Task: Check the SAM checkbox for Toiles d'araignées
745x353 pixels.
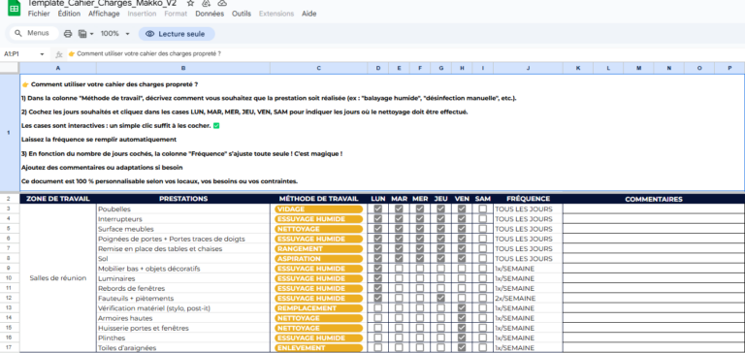Action: click(483, 348)
